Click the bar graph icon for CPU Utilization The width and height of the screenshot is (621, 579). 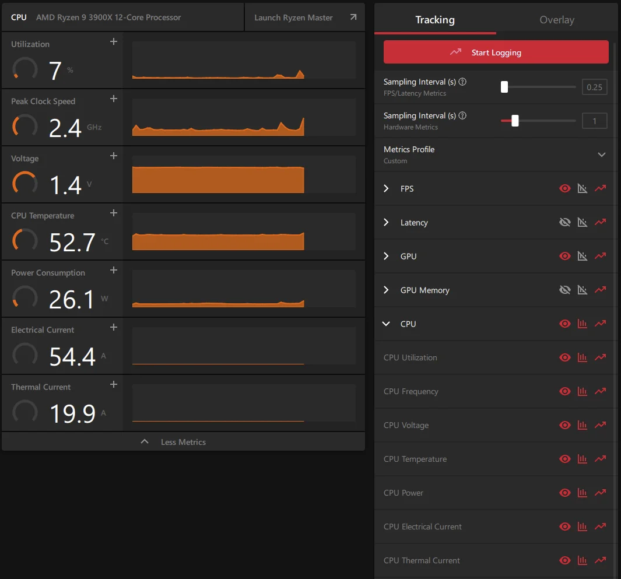click(582, 357)
